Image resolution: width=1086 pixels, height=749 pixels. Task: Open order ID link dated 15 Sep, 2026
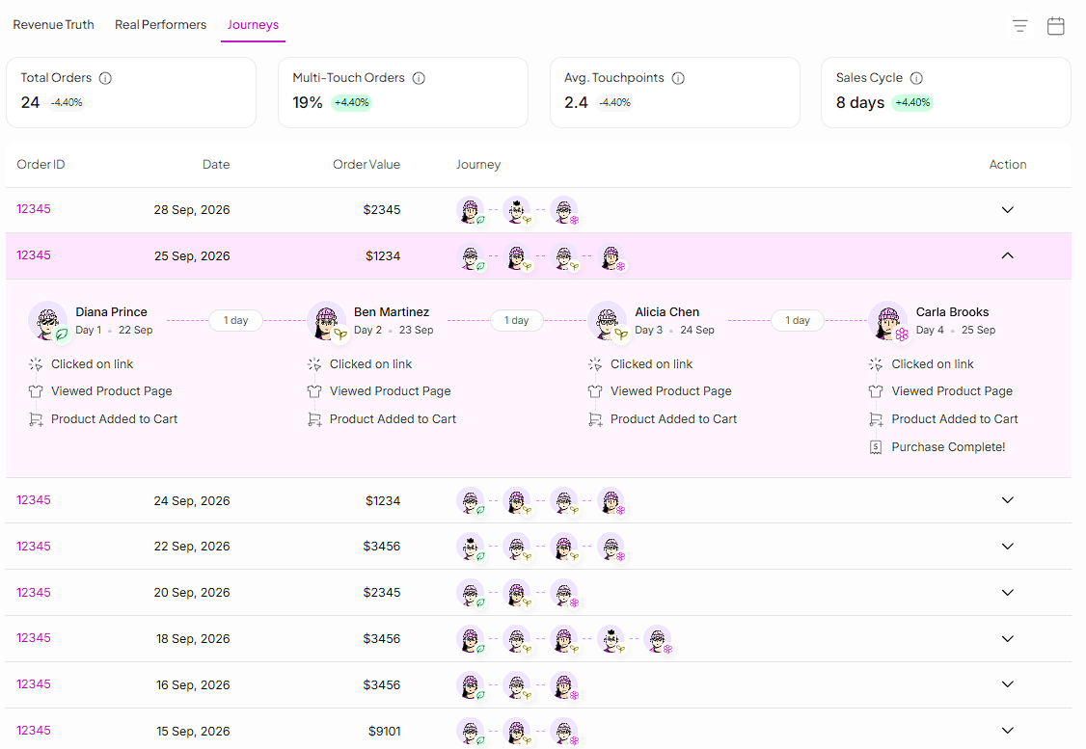tap(34, 731)
